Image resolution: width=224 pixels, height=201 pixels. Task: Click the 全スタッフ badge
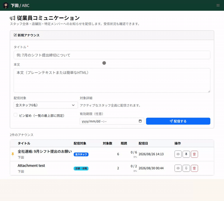point(81,154)
